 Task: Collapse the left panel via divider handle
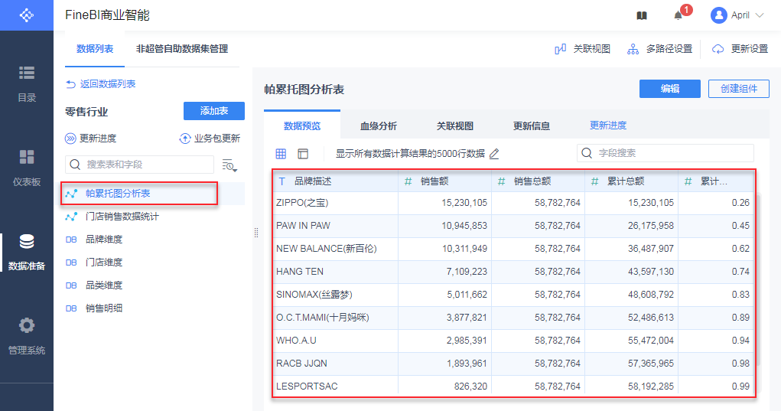(x=256, y=233)
